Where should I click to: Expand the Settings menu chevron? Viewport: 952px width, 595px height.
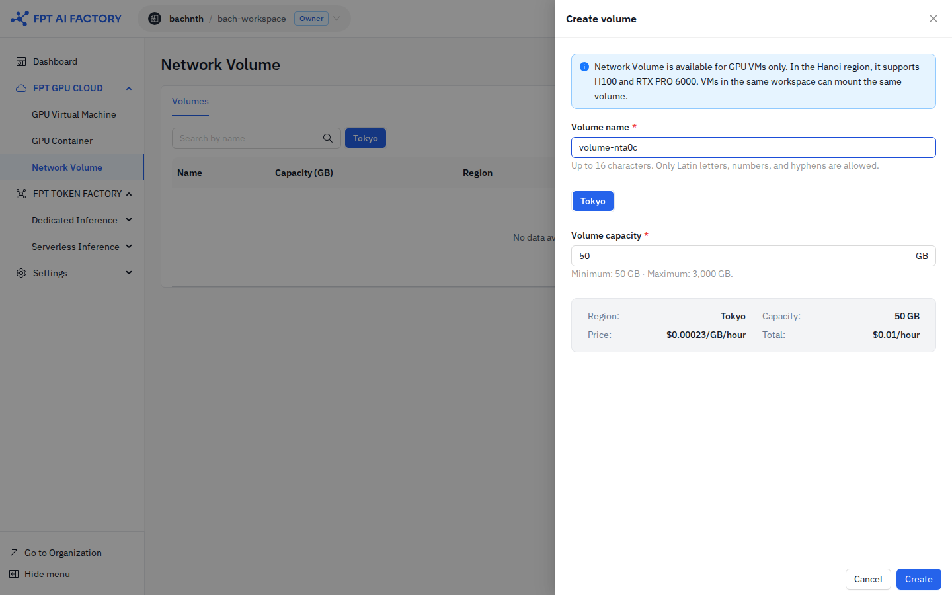pos(129,273)
